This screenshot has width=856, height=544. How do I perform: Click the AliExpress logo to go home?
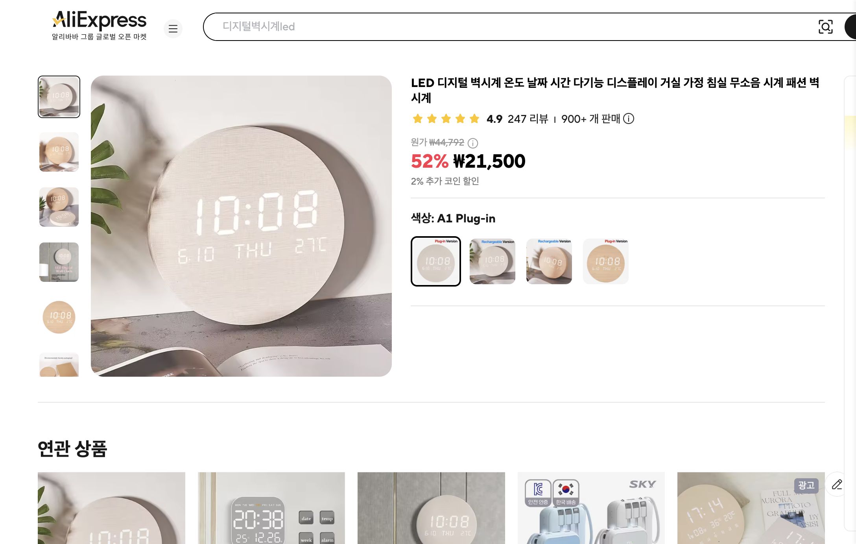tap(99, 20)
